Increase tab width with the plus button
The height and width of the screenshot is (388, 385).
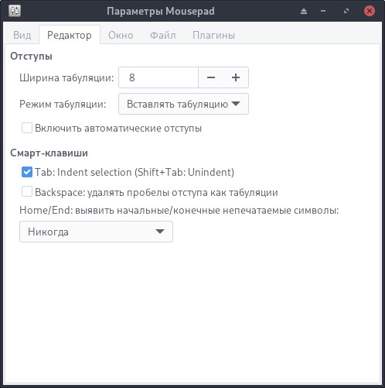pyautogui.click(x=236, y=77)
